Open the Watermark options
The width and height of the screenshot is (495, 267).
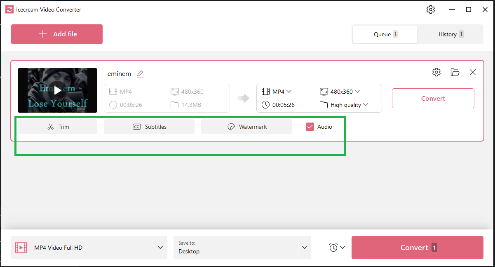pos(246,127)
